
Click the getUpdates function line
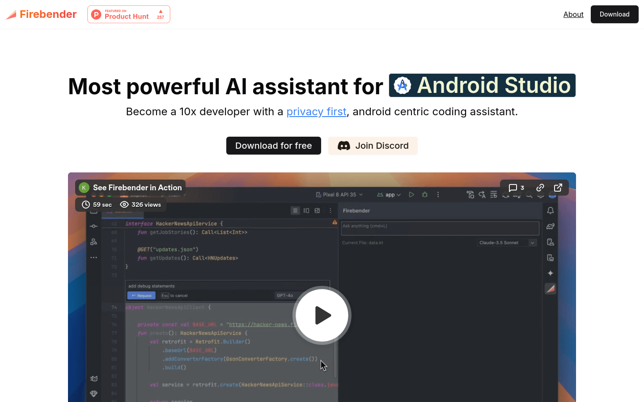coord(188,258)
